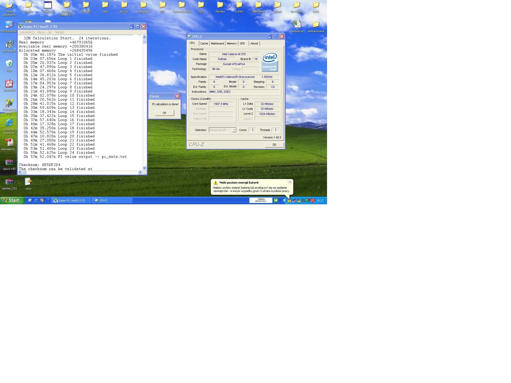Expand quick launch overflow chevron
511x383 pixels.
tap(48, 199)
